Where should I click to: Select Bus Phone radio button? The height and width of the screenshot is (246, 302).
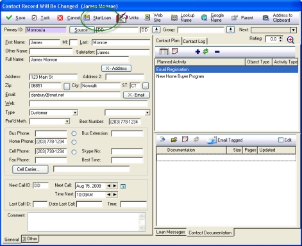pos(74,133)
